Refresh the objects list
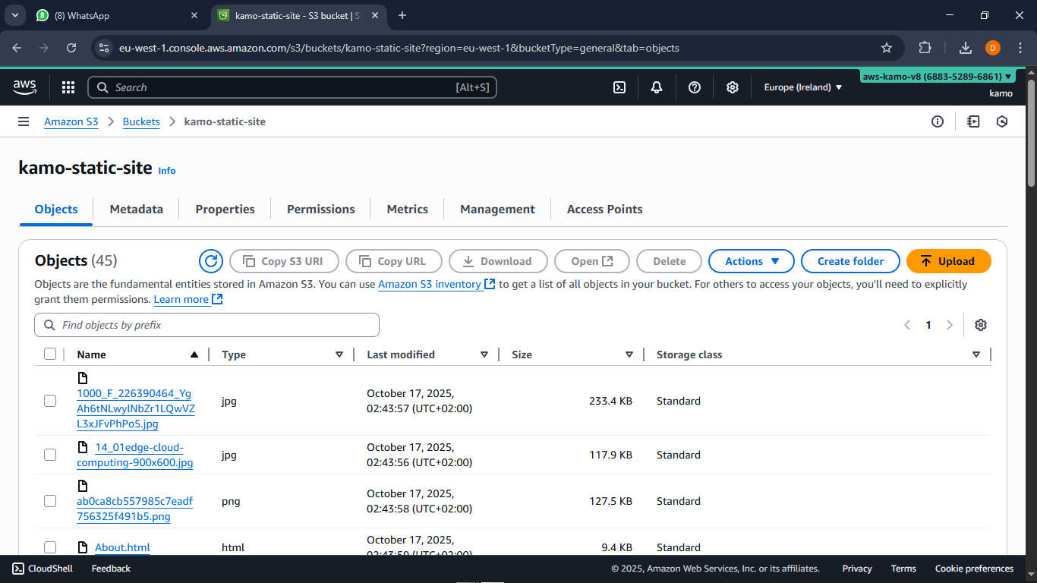1037x583 pixels. point(211,260)
